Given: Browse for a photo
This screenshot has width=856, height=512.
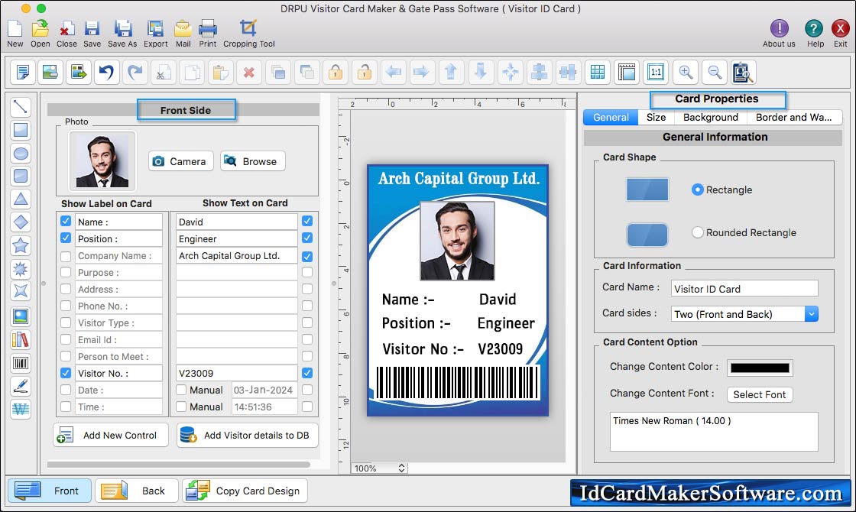Looking at the screenshot, I should 253,161.
